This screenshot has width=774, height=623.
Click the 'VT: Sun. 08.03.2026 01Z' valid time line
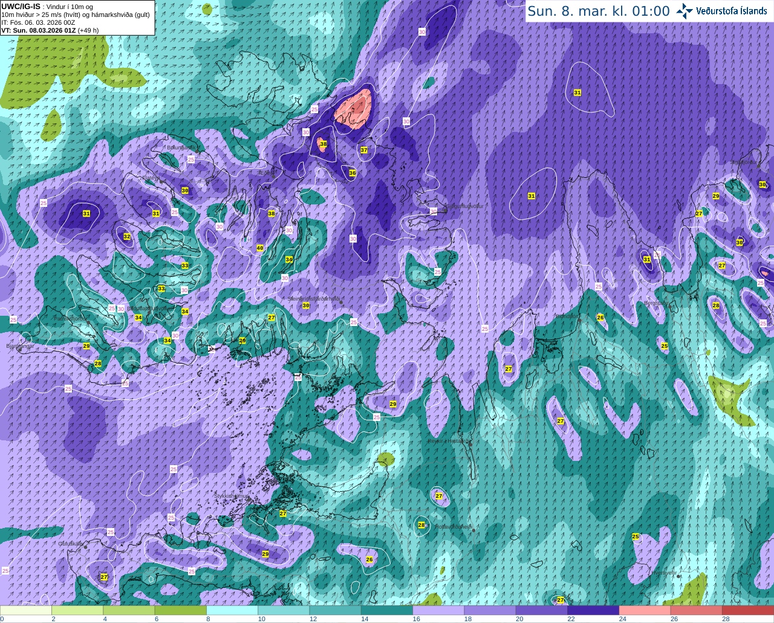click(38, 30)
